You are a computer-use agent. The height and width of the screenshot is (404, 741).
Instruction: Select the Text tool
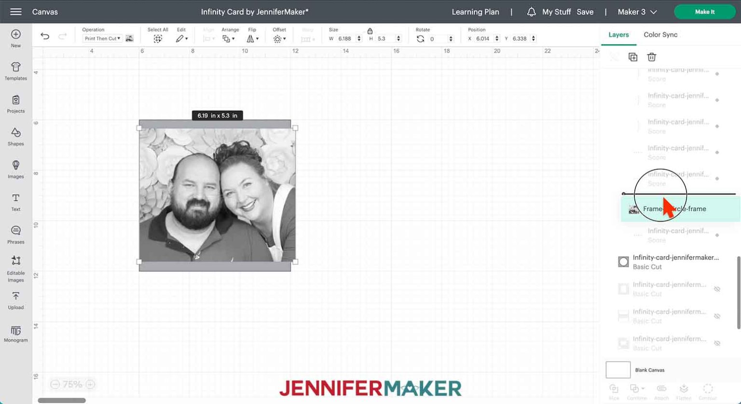[16, 202]
